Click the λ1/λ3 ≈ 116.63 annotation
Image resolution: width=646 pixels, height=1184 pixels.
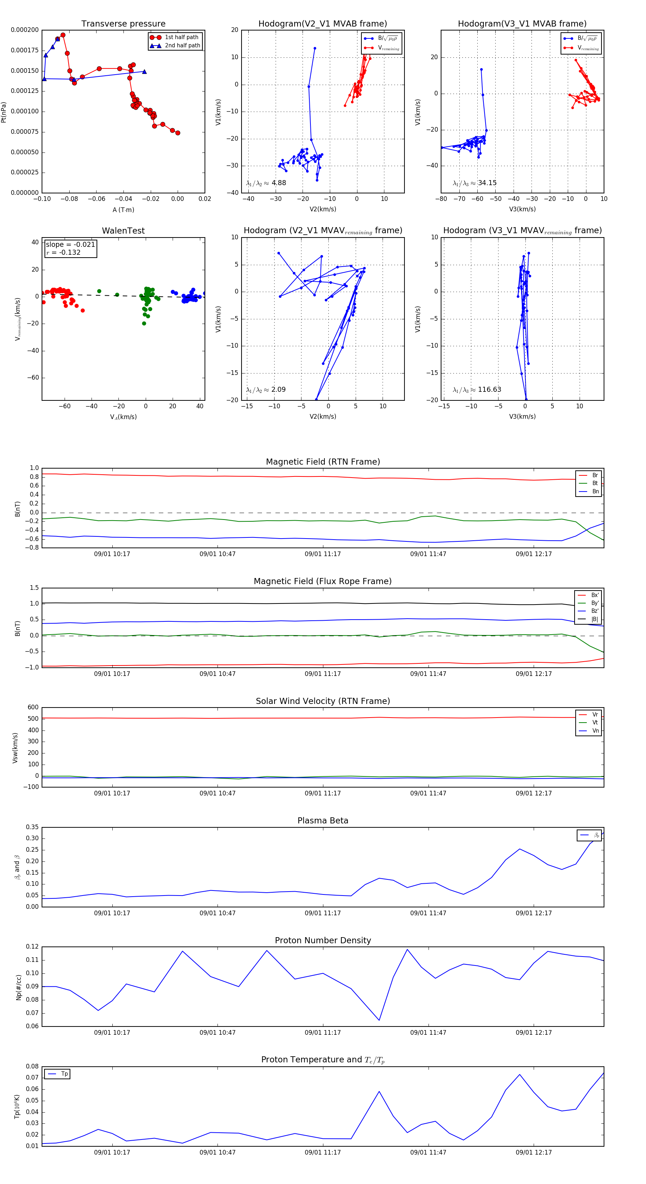coord(477,390)
